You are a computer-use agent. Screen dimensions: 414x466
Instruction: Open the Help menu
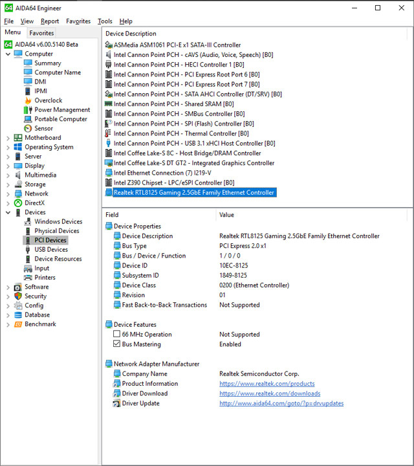tap(126, 21)
